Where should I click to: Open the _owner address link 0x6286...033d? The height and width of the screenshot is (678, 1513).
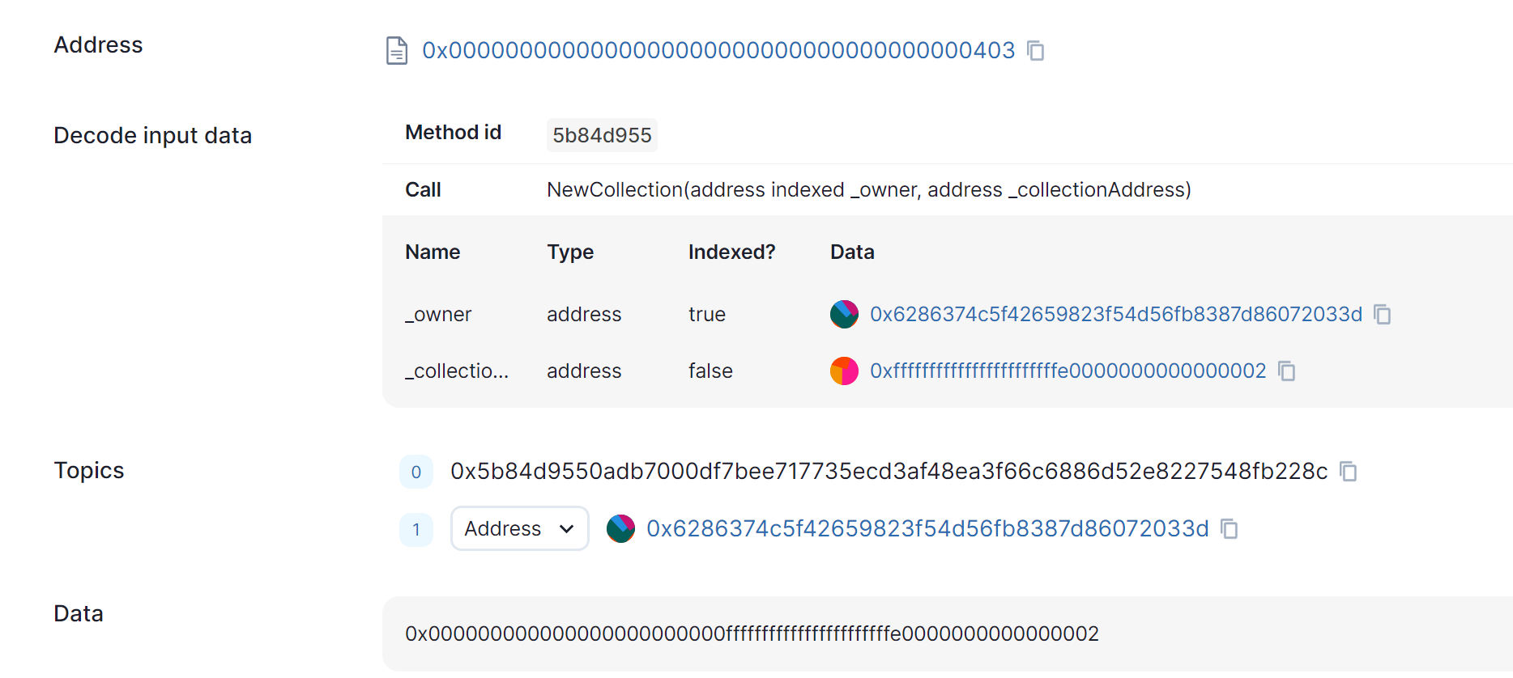1115,315
